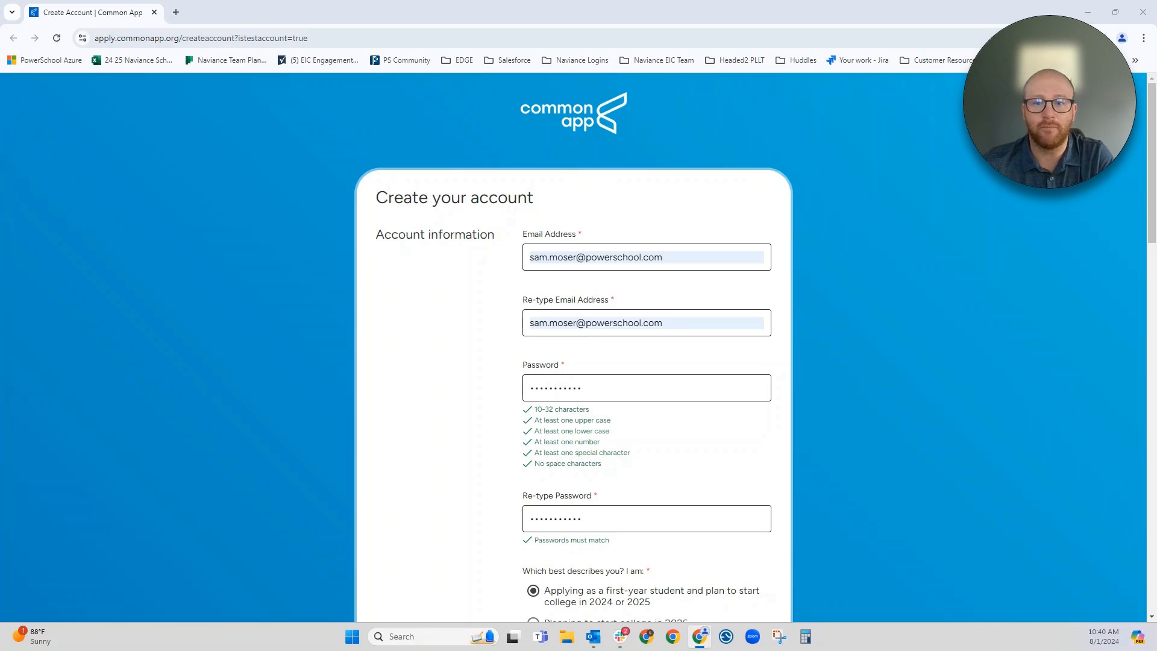Click the page vertical scrollbar thumb
This screenshot has height=651, width=1157.
click(1152, 163)
